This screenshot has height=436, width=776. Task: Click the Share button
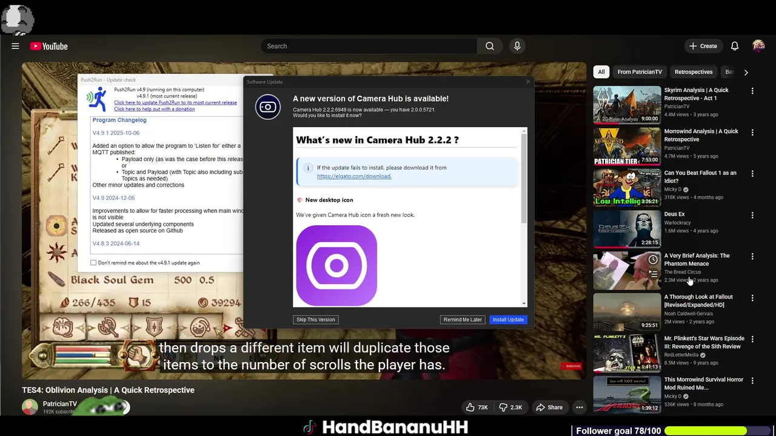coord(549,408)
